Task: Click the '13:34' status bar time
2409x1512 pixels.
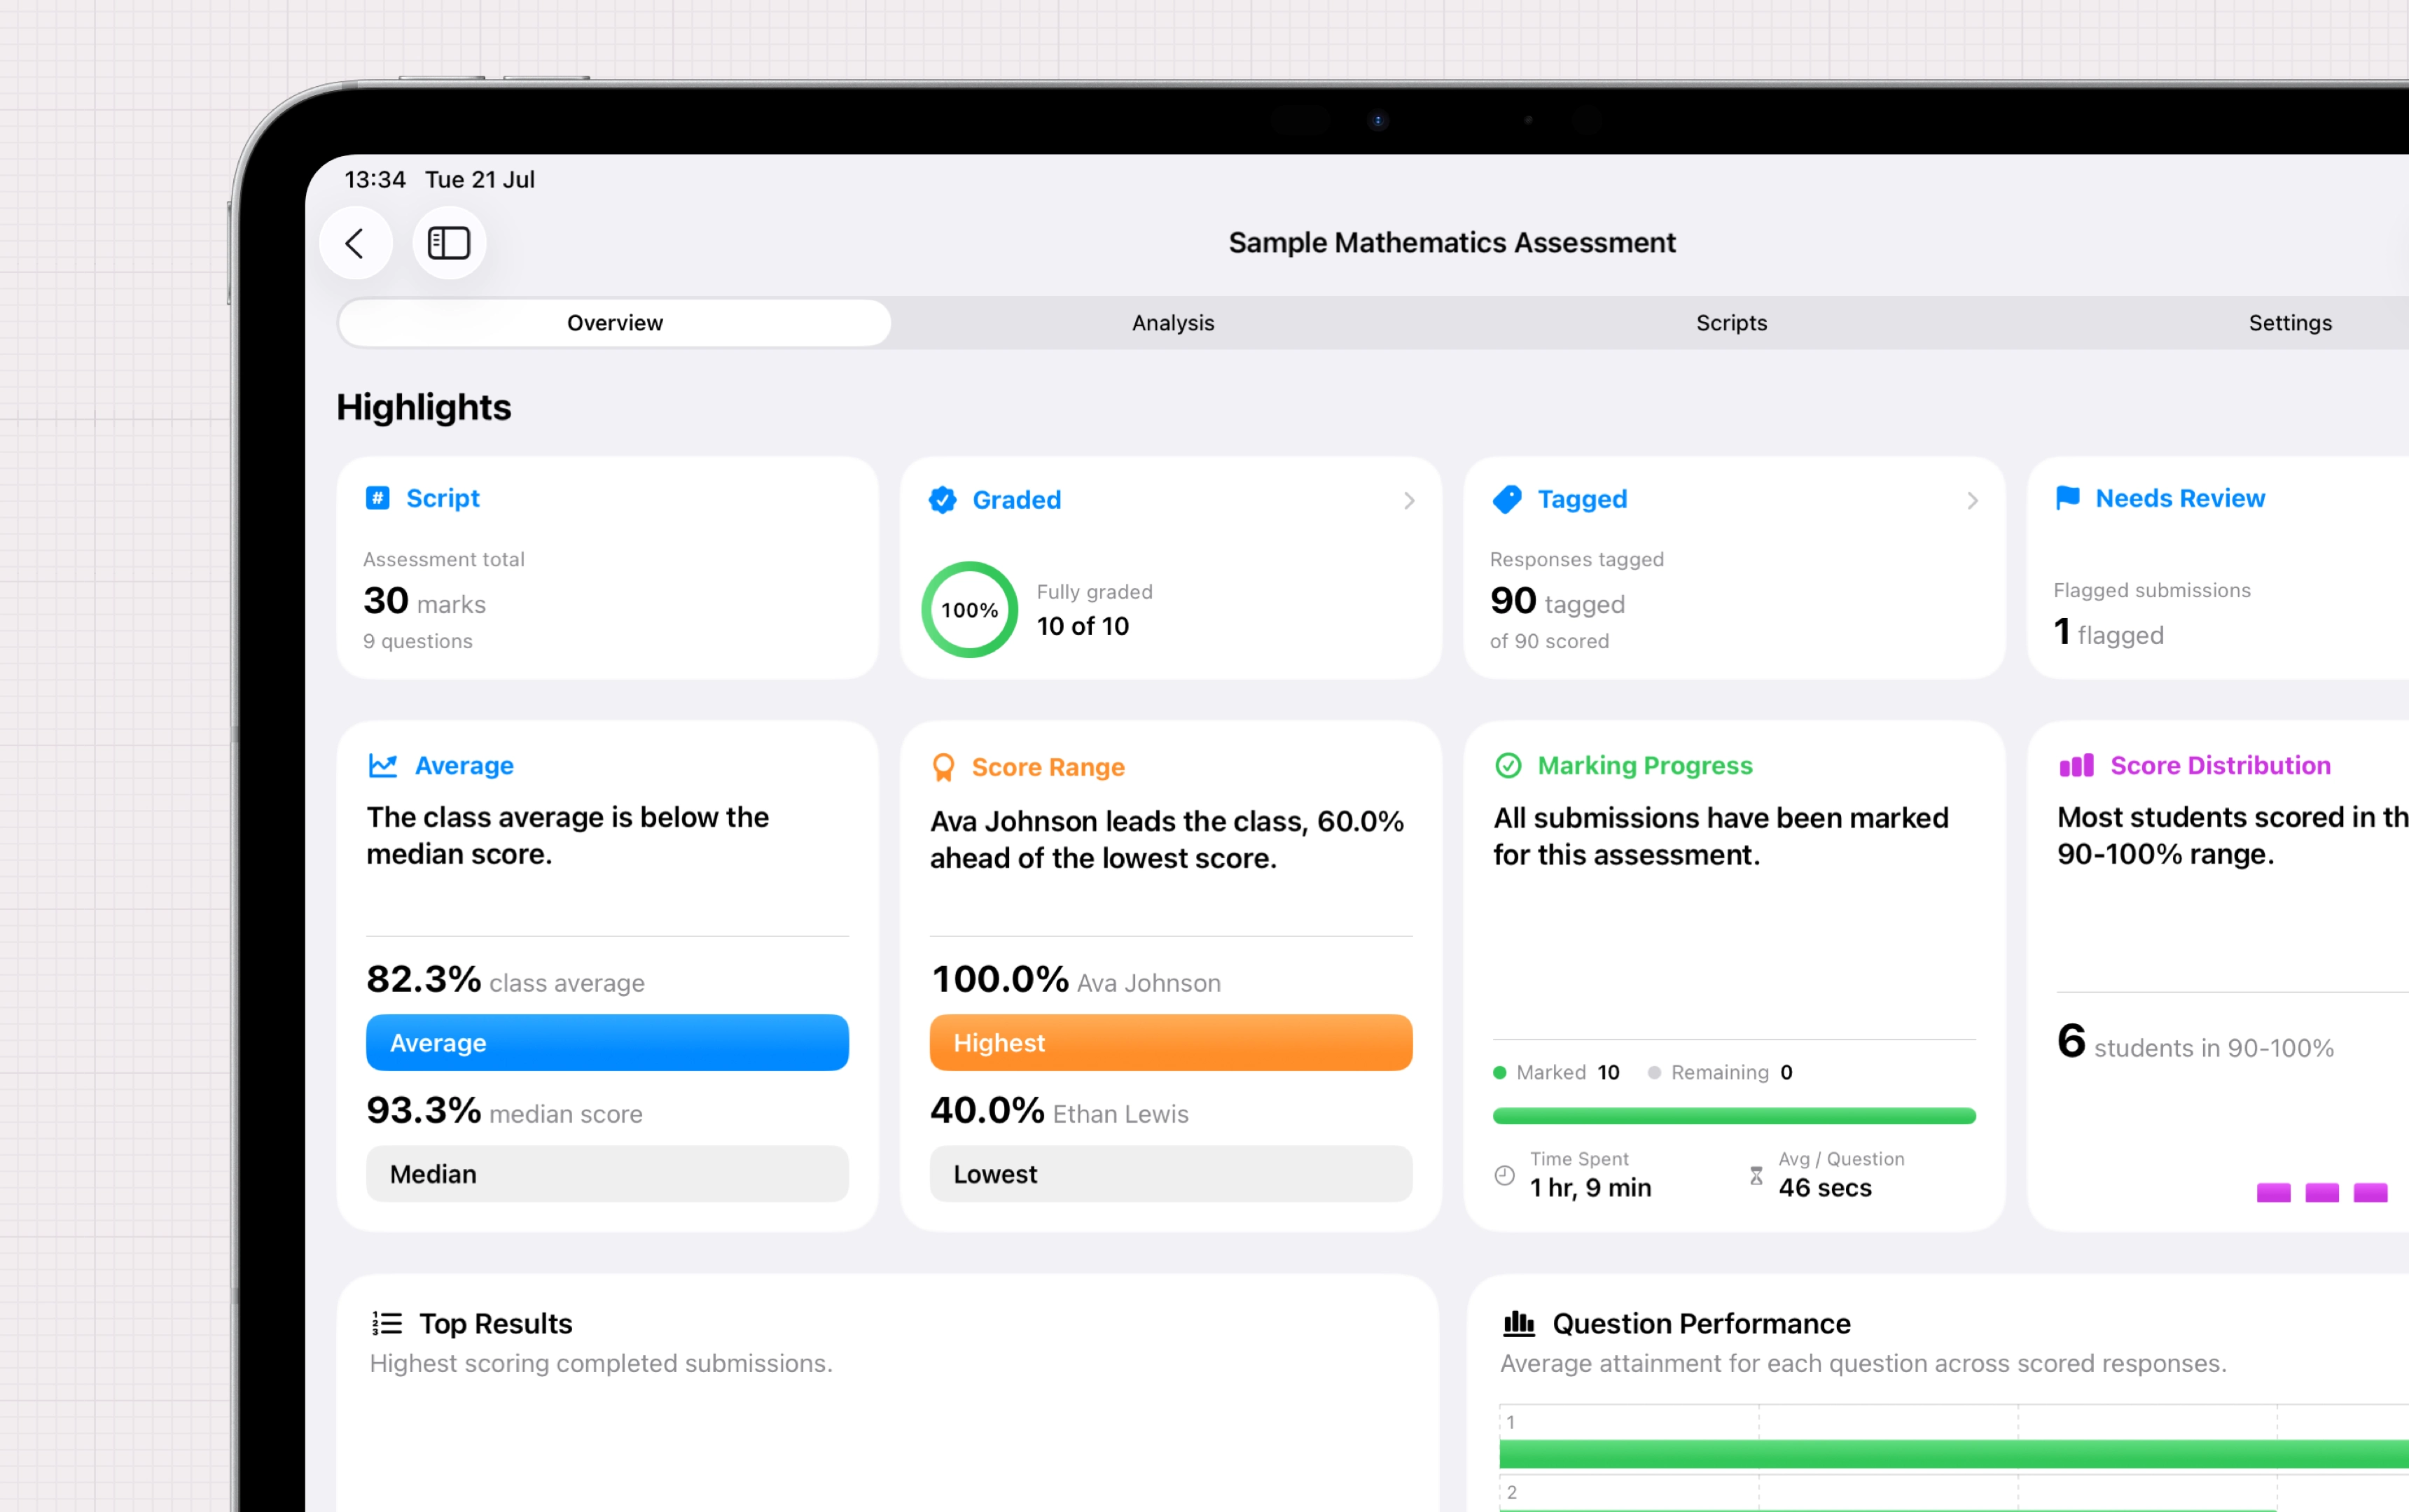Action: click(x=375, y=180)
